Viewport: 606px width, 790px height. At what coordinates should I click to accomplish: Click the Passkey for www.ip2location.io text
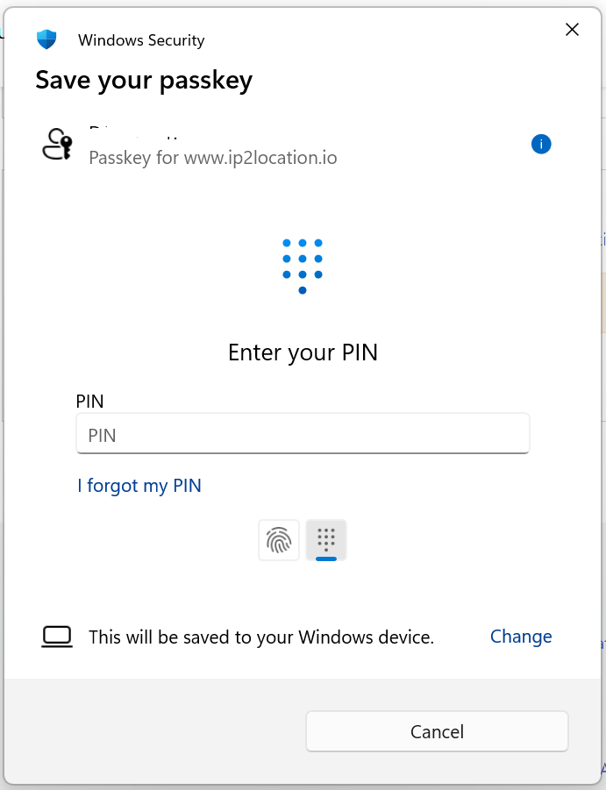[x=213, y=159]
